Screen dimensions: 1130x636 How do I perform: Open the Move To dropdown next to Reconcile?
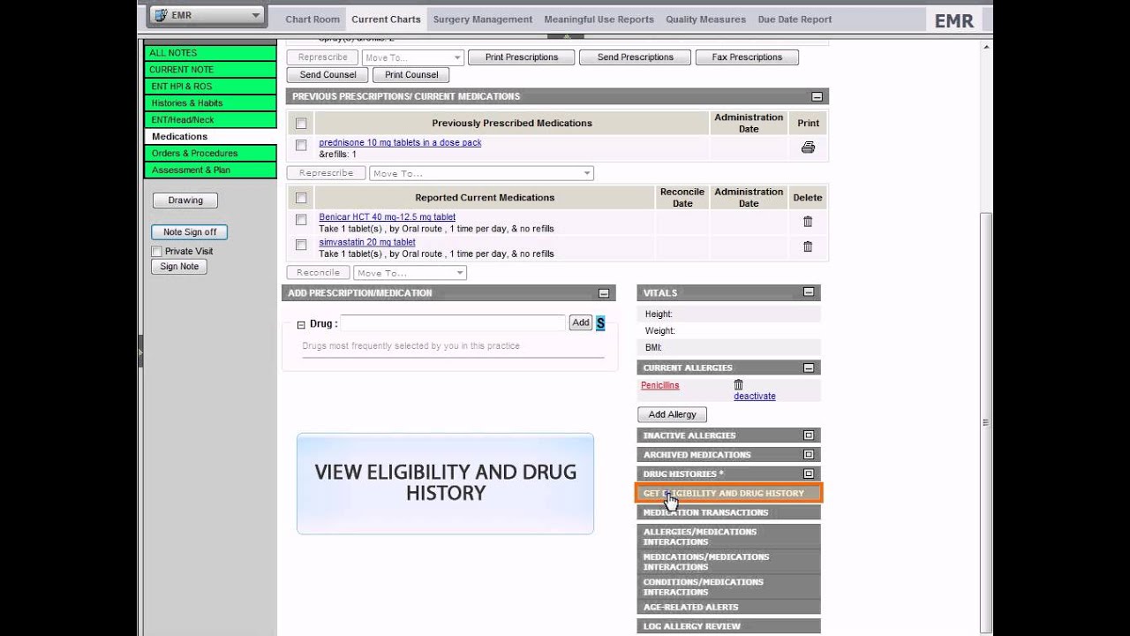(x=410, y=273)
